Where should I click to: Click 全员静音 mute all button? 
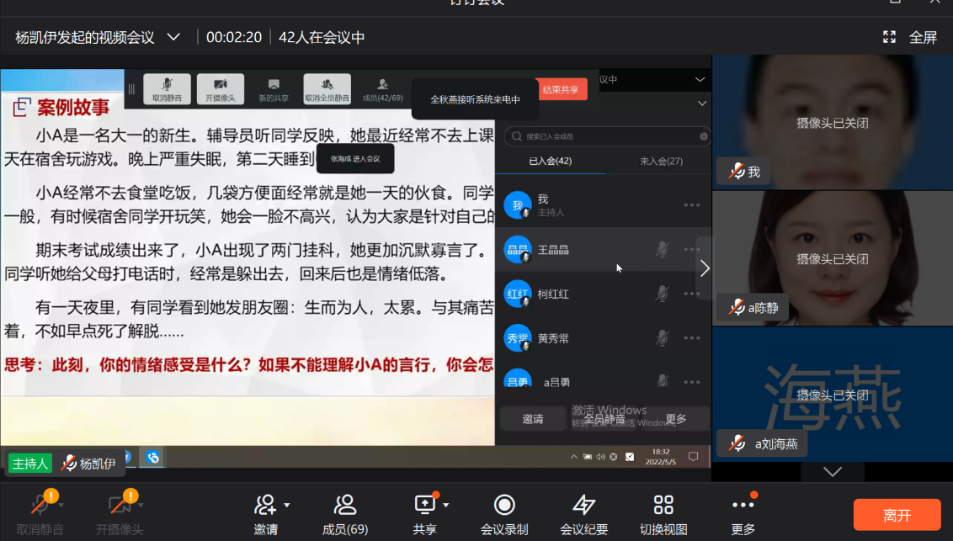pos(604,419)
